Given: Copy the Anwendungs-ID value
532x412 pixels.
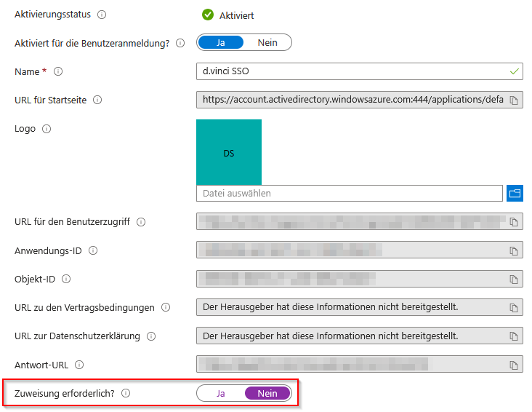Looking at the screenshot, I should (x=514, y=251).
